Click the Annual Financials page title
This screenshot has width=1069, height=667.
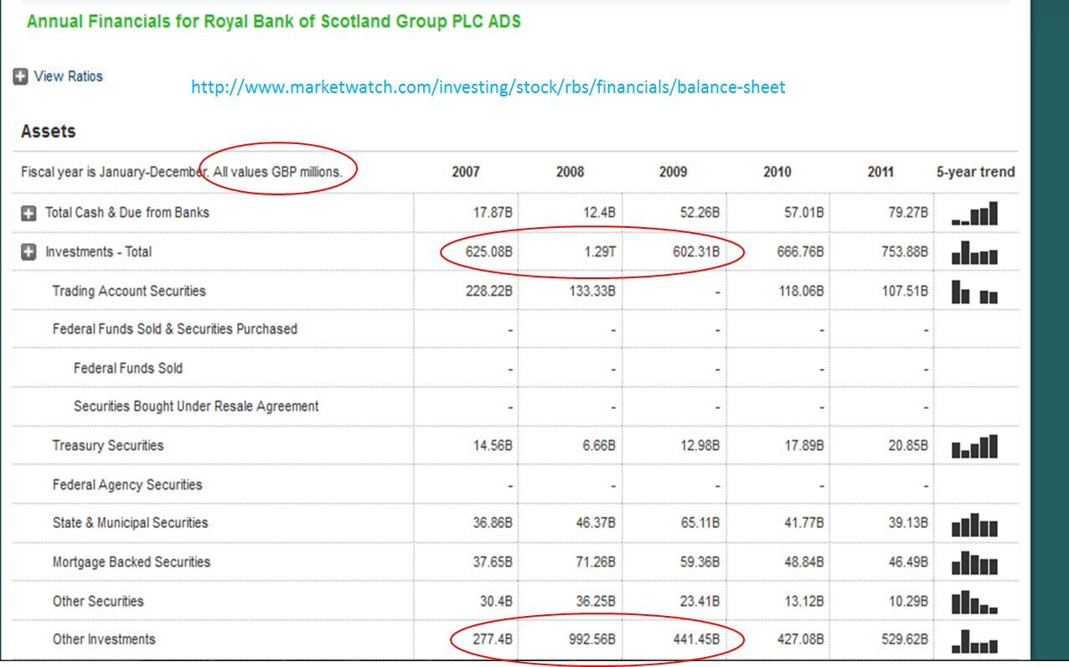[274, 22]
